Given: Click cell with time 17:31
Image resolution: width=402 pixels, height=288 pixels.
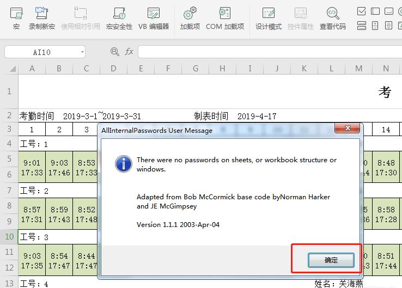Looking at the screenshot, I should pyautogui.click(x=32, y=219).
